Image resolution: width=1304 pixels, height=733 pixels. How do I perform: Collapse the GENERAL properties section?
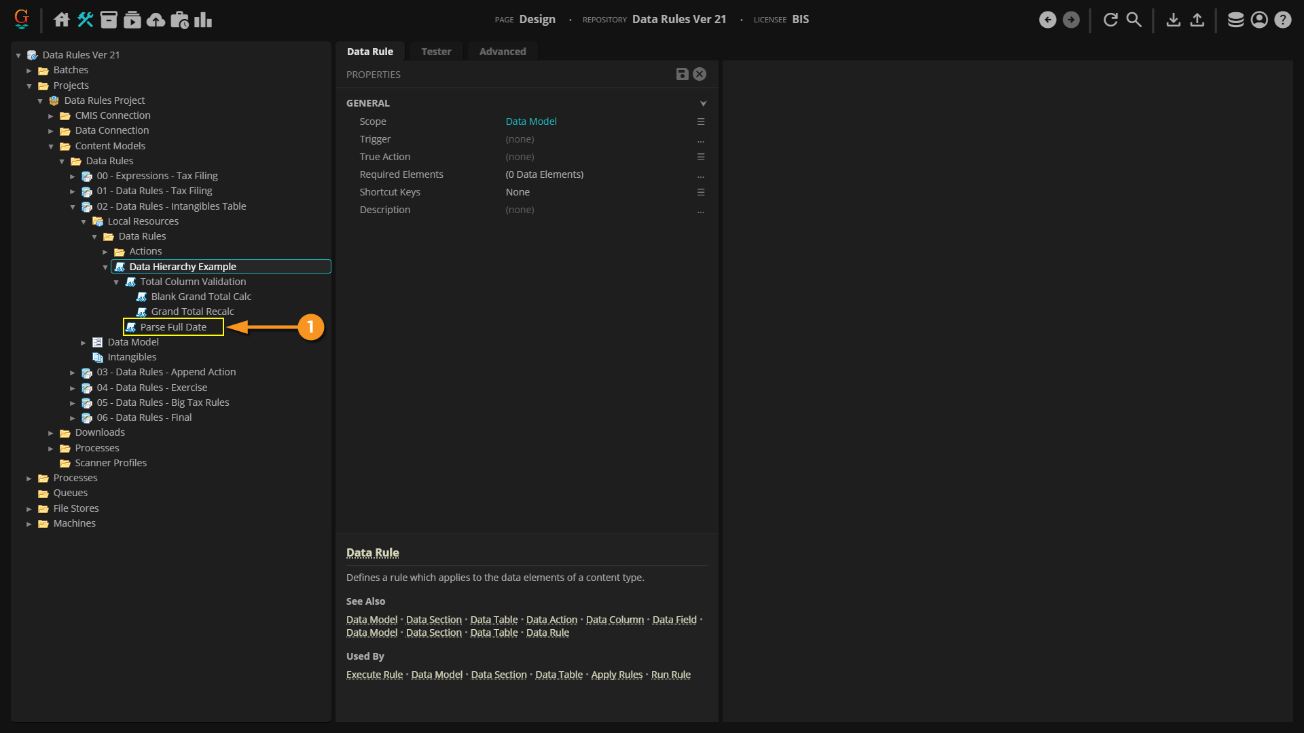pos(703,103)
